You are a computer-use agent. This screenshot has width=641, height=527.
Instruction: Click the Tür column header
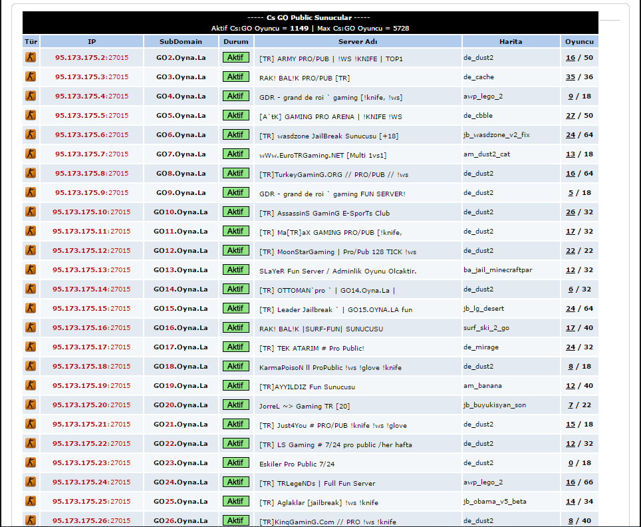(31, 41)
